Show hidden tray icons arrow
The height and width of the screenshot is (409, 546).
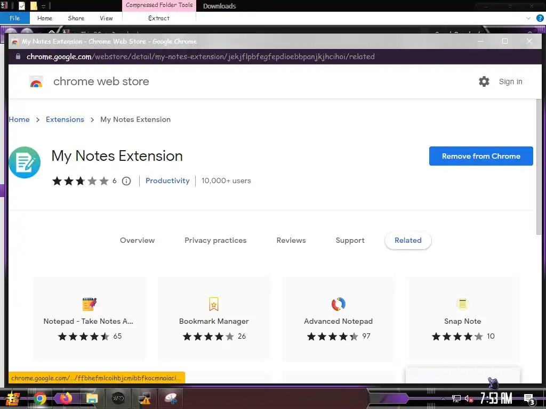click(x=443, y=398)
